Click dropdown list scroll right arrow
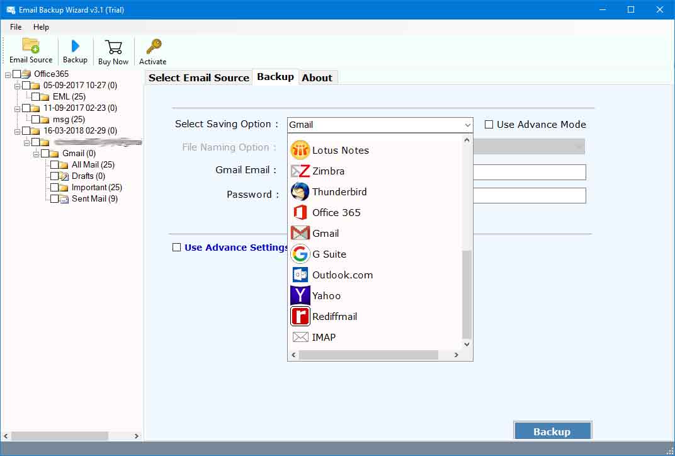Viewport: 675px width, 456px height. tap(457, 355)
